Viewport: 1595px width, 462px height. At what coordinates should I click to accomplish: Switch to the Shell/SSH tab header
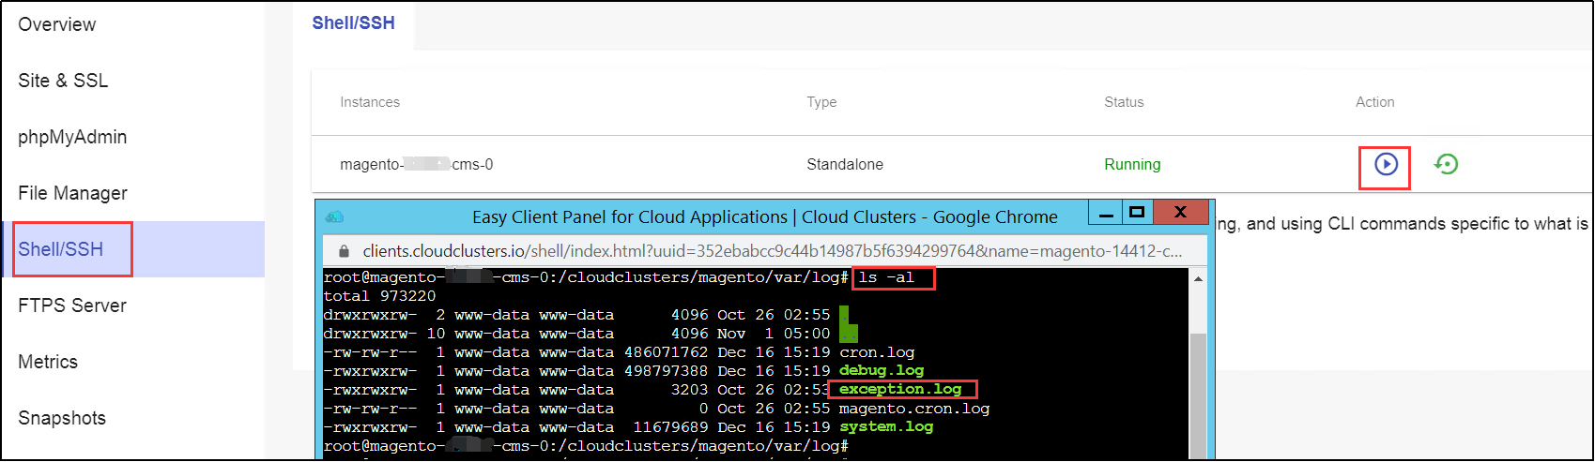(353, 23)
